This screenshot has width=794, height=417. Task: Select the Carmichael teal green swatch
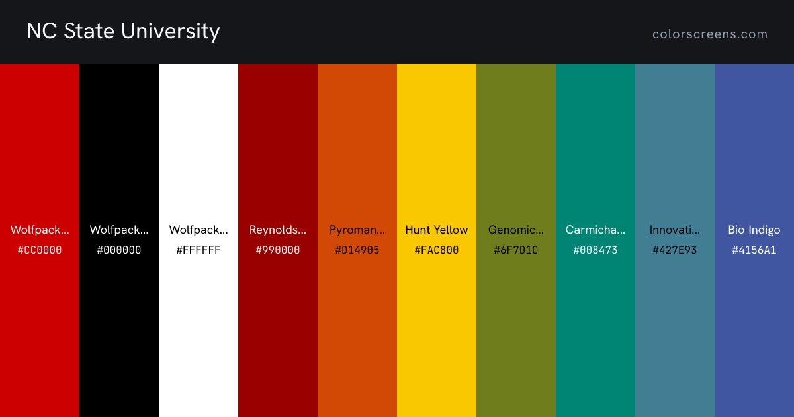point(595,240)
